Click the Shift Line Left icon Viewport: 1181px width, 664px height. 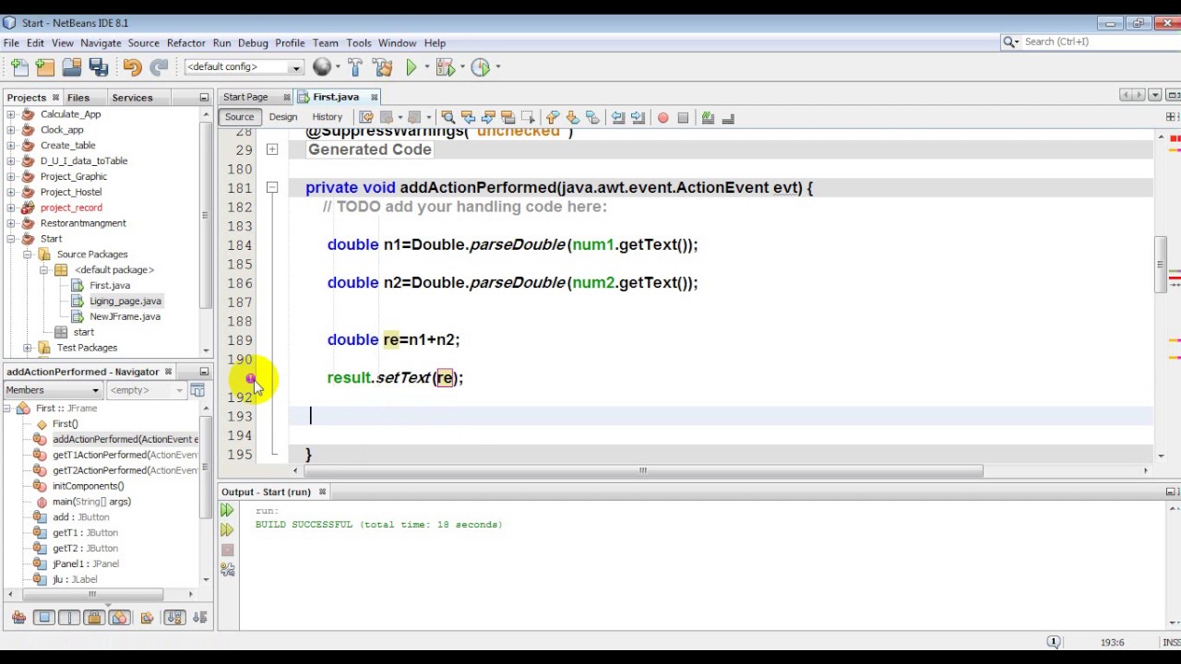pos(618,117)
